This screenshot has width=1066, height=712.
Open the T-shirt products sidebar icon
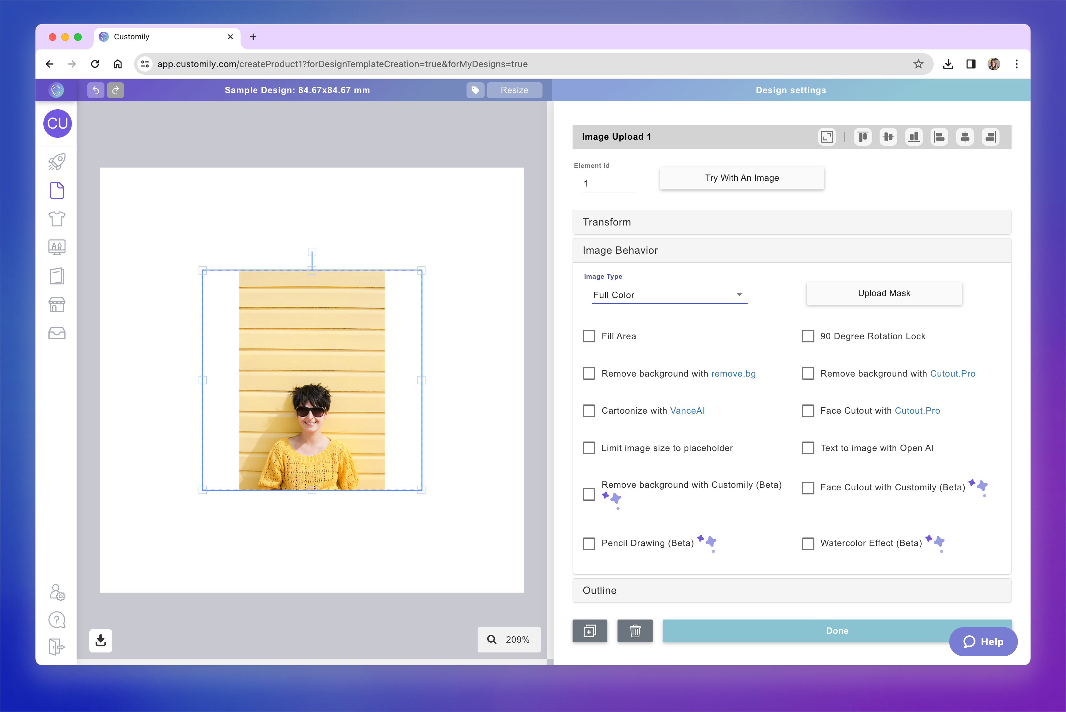57,219
